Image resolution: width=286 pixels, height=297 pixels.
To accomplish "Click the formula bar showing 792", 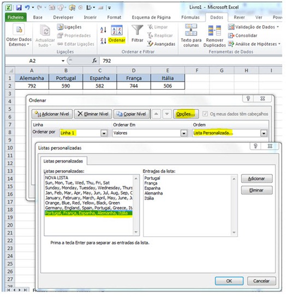I will [190, 61].
